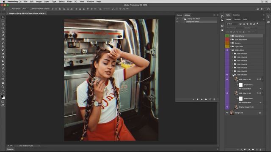The height and width of the screenshot is (152, 271).
Task: Toggle visibility of RGB & Glitch group
Action: pos(227,50)
